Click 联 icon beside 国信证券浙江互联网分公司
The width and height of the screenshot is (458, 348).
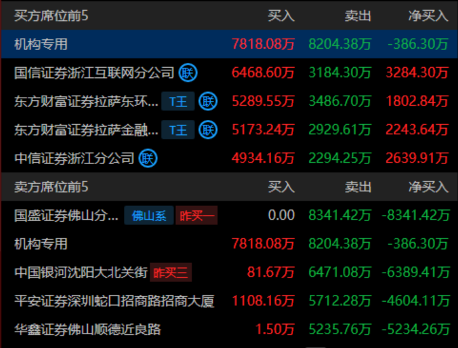[188, 72]
